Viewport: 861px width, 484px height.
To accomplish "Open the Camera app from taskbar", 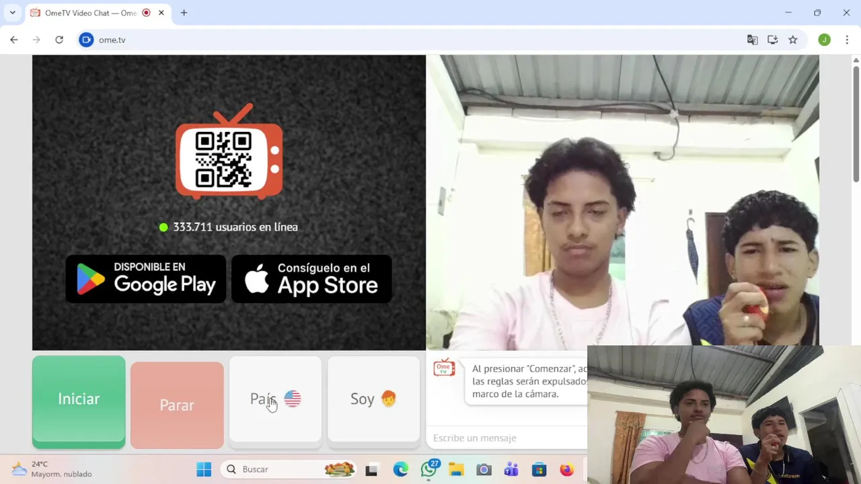I will pos(484,470).
